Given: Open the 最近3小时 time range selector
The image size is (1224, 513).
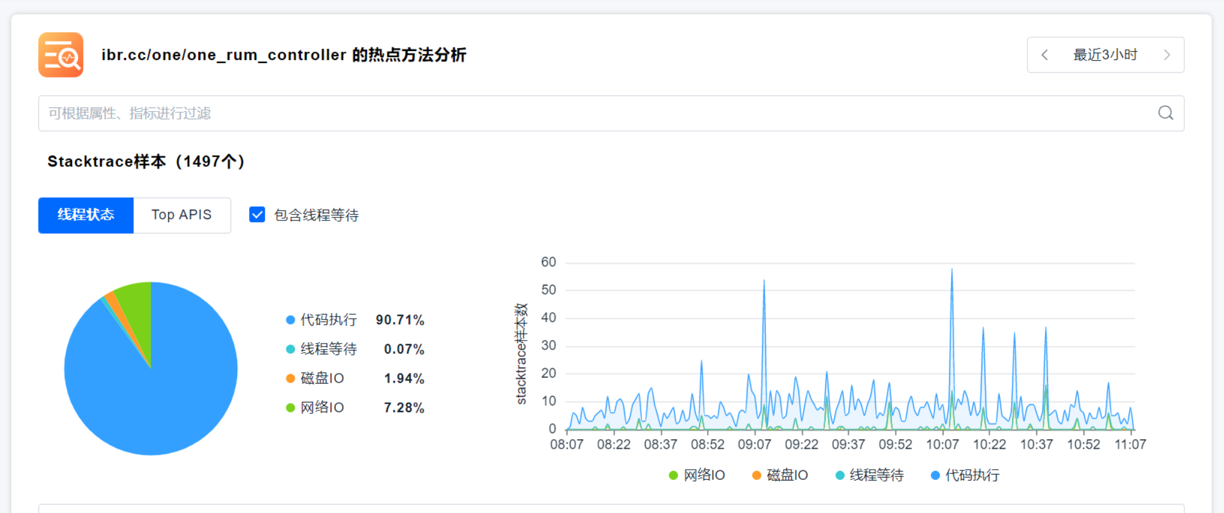Looking at the screenshot, I should [x=1105, y=55].
